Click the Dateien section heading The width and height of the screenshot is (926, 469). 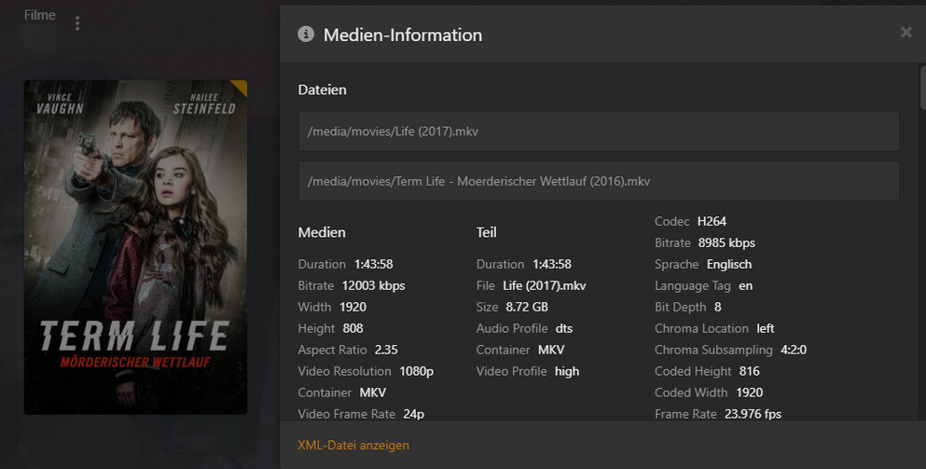(322, 90)
